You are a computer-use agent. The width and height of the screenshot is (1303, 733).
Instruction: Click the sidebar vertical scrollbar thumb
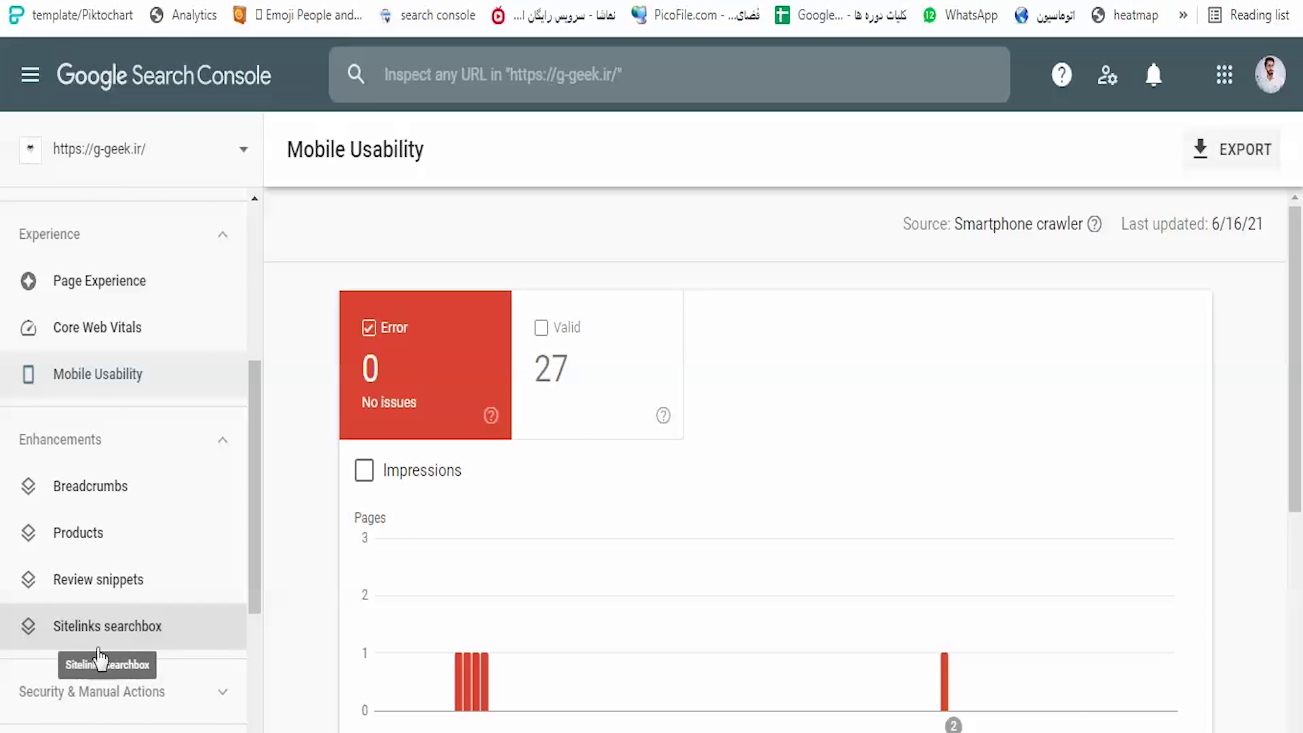[254, 486]
